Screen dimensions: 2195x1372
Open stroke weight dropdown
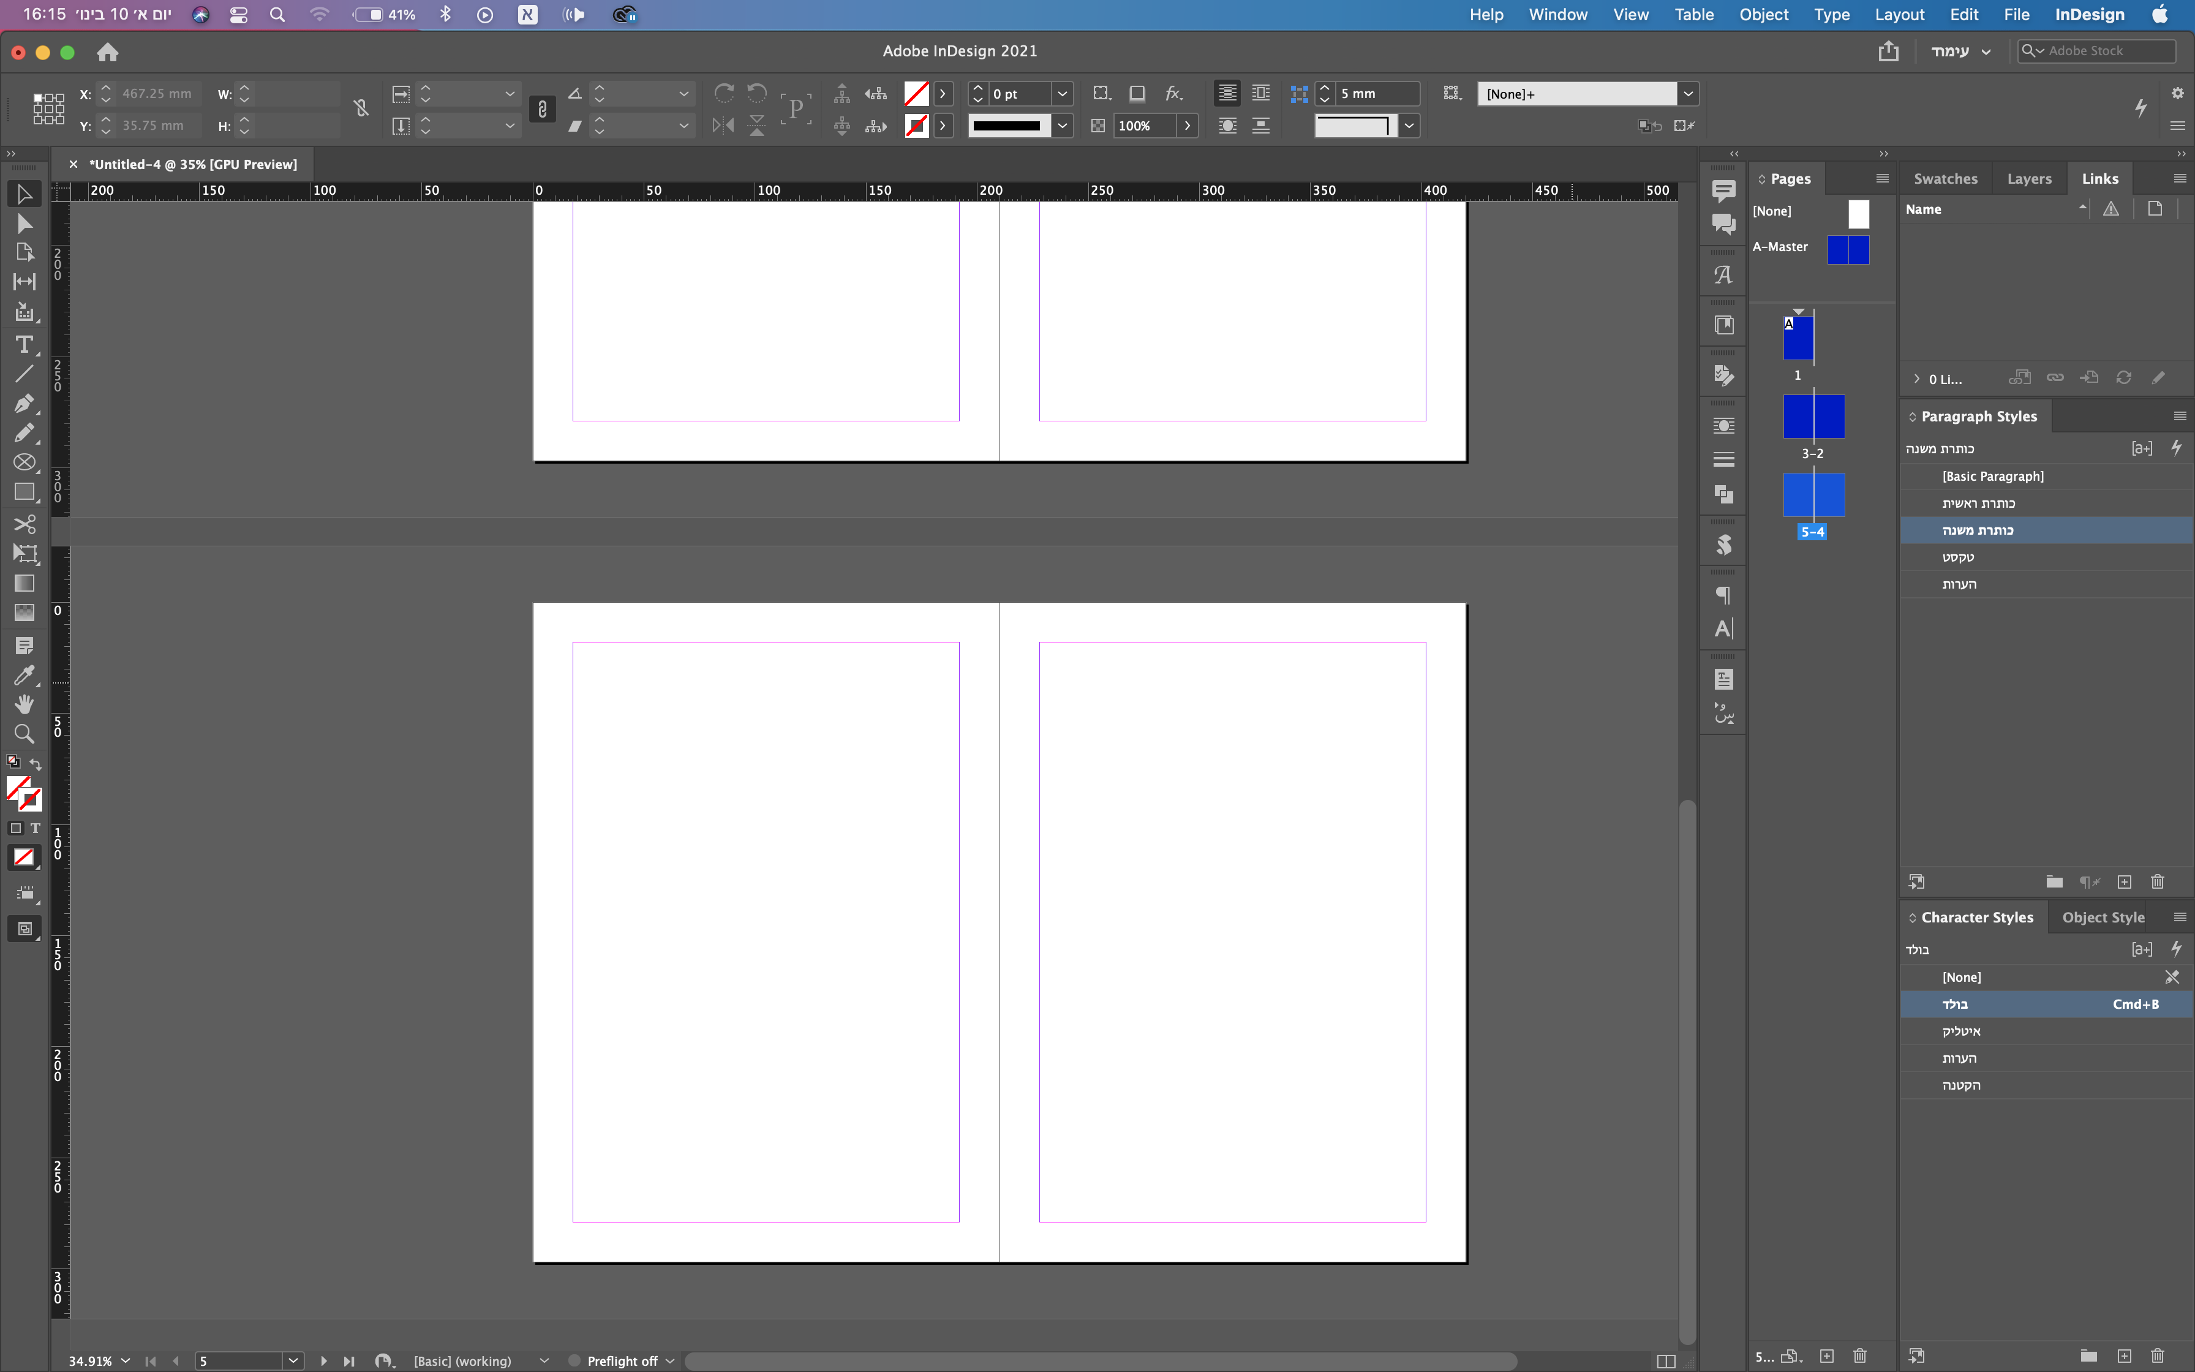[x=1062, y=94]
